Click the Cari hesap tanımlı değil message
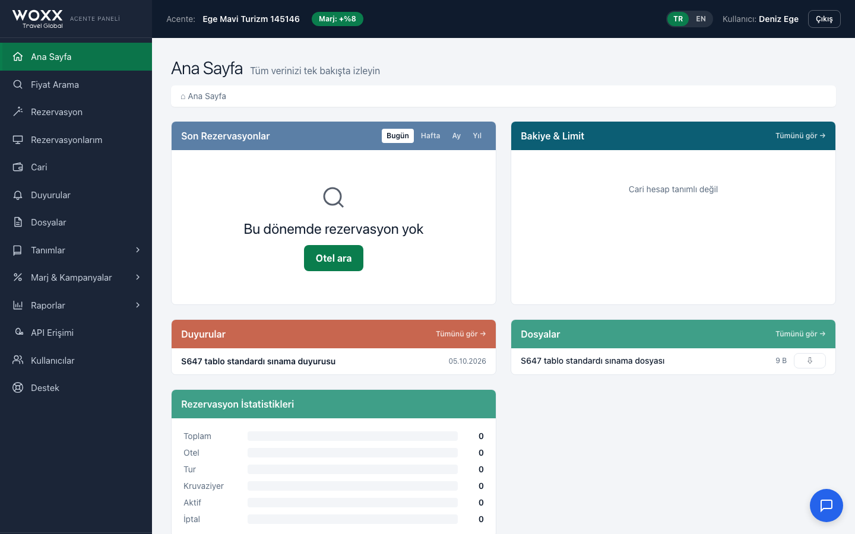Viewport: 855px width, 534px height. [x=673, y=189]
